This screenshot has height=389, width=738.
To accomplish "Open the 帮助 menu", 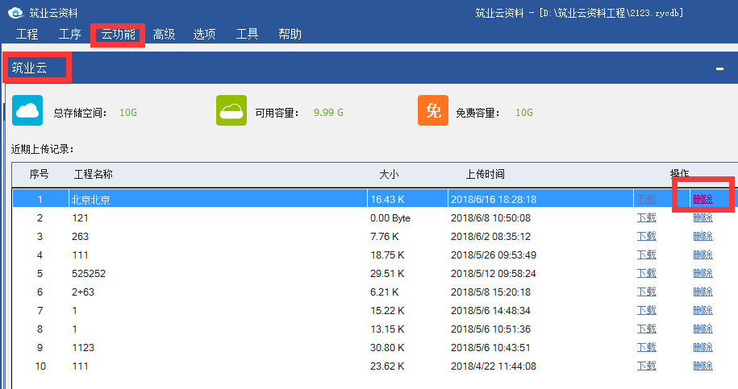I will pyautogui.click(x=290, y=34).
